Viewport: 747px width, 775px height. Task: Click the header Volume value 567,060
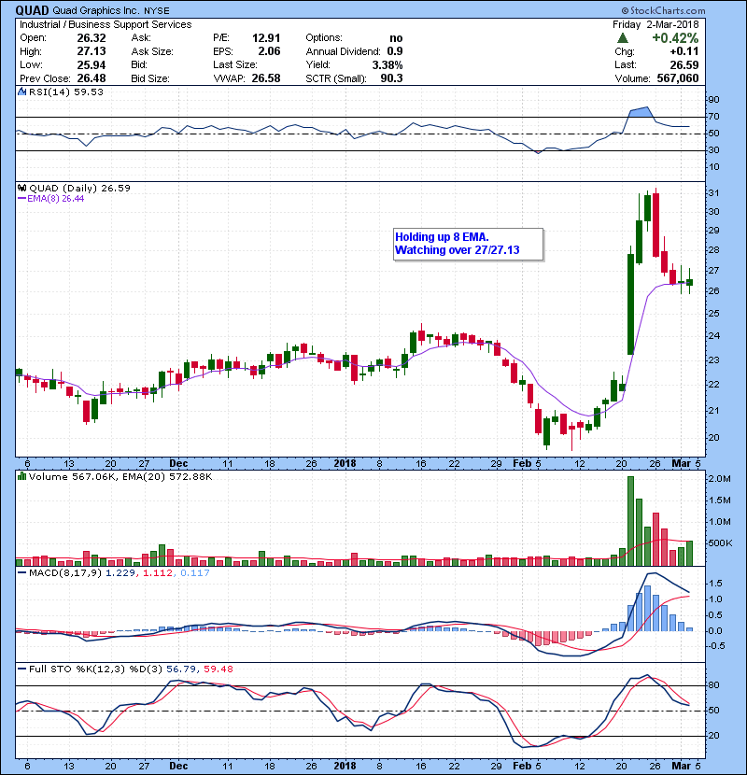[678, 78]
